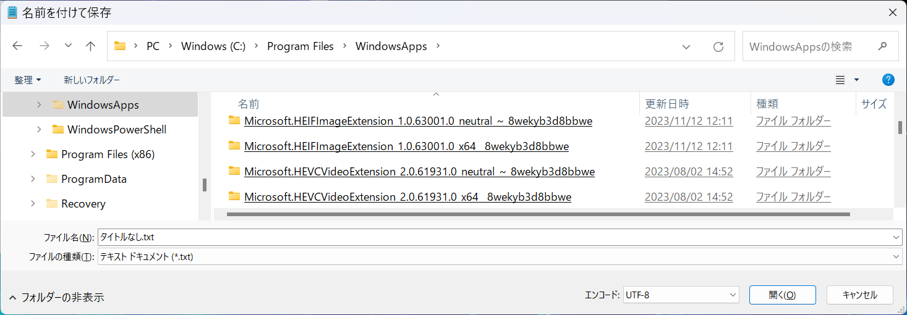Open view options dropdown arrow
Image resolution: width=907 pixels, height=315 pixels.
[856, 80]
